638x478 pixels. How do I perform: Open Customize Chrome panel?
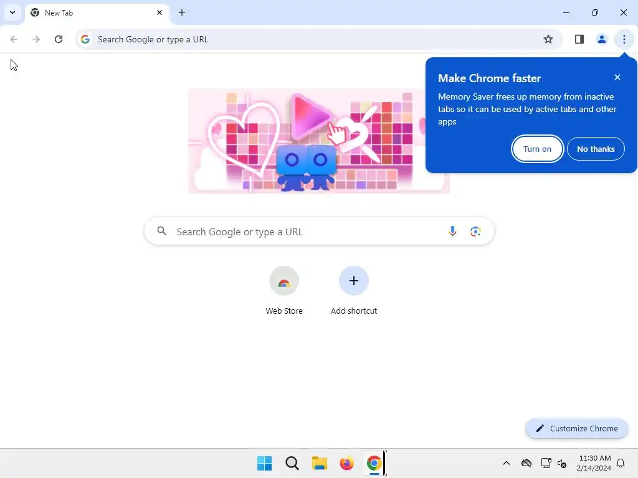pos(576,428)
